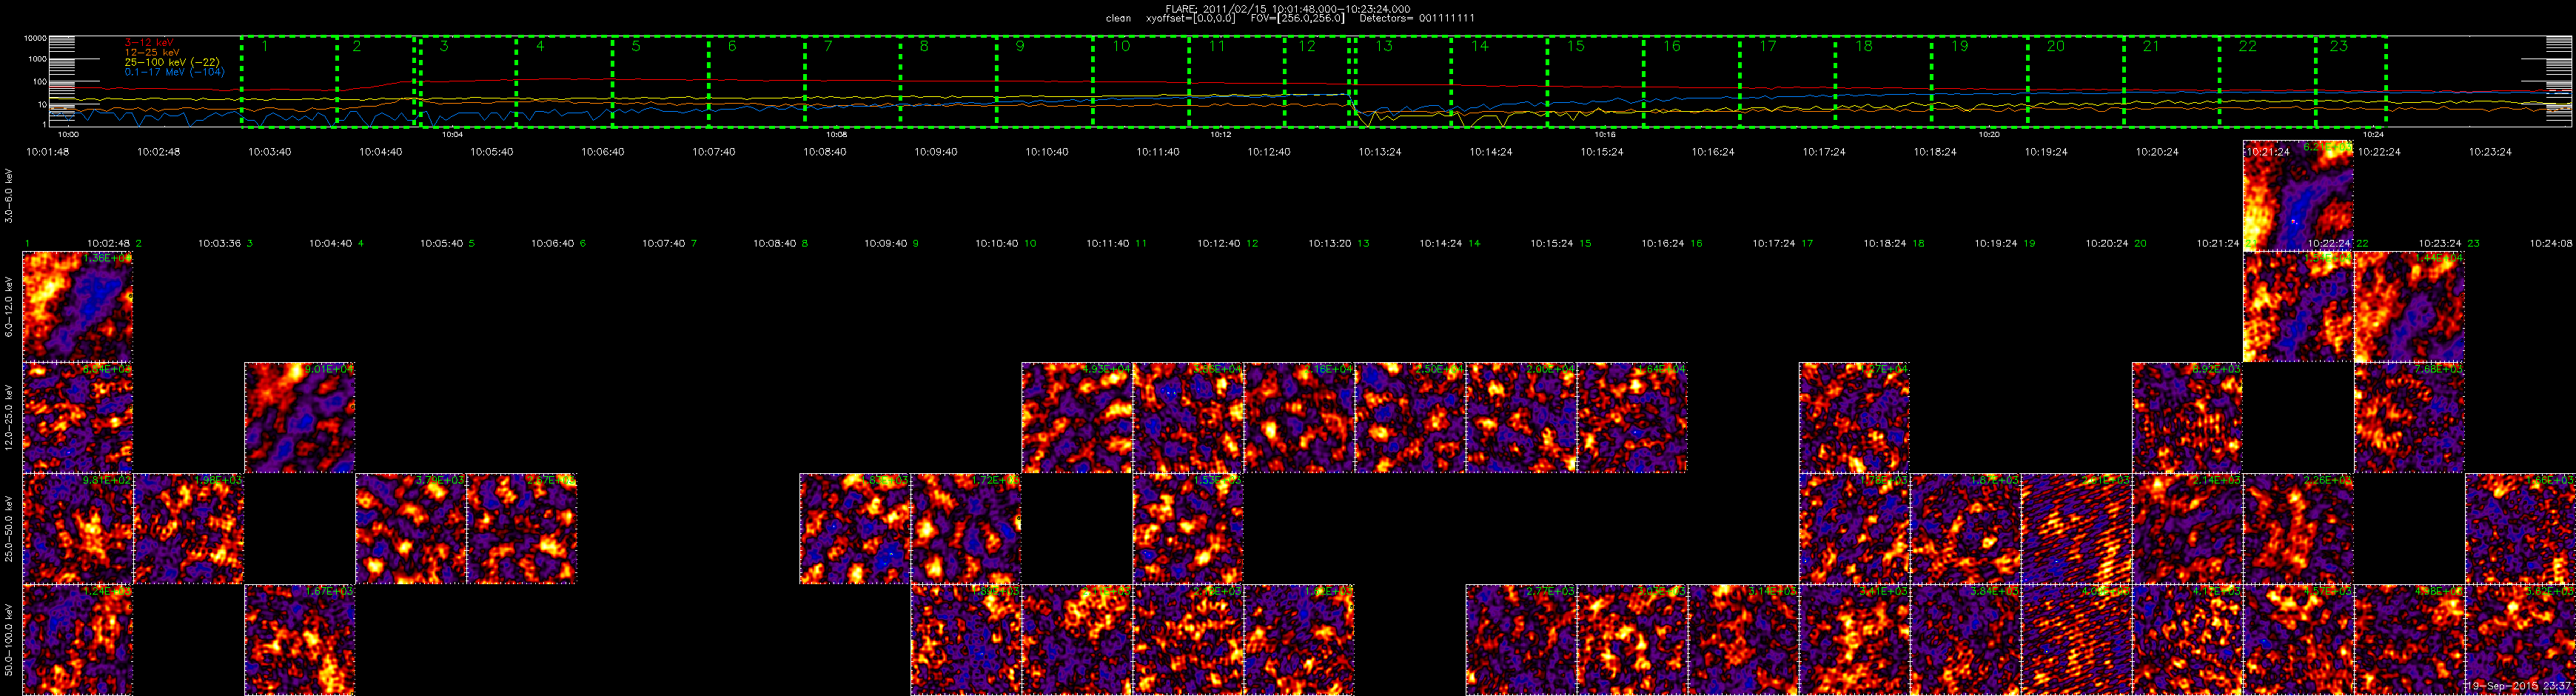The height and width of the screenshot is (696, 2576).
Task: Click the 10:24:08 end time label
Action: point(2551,243)
